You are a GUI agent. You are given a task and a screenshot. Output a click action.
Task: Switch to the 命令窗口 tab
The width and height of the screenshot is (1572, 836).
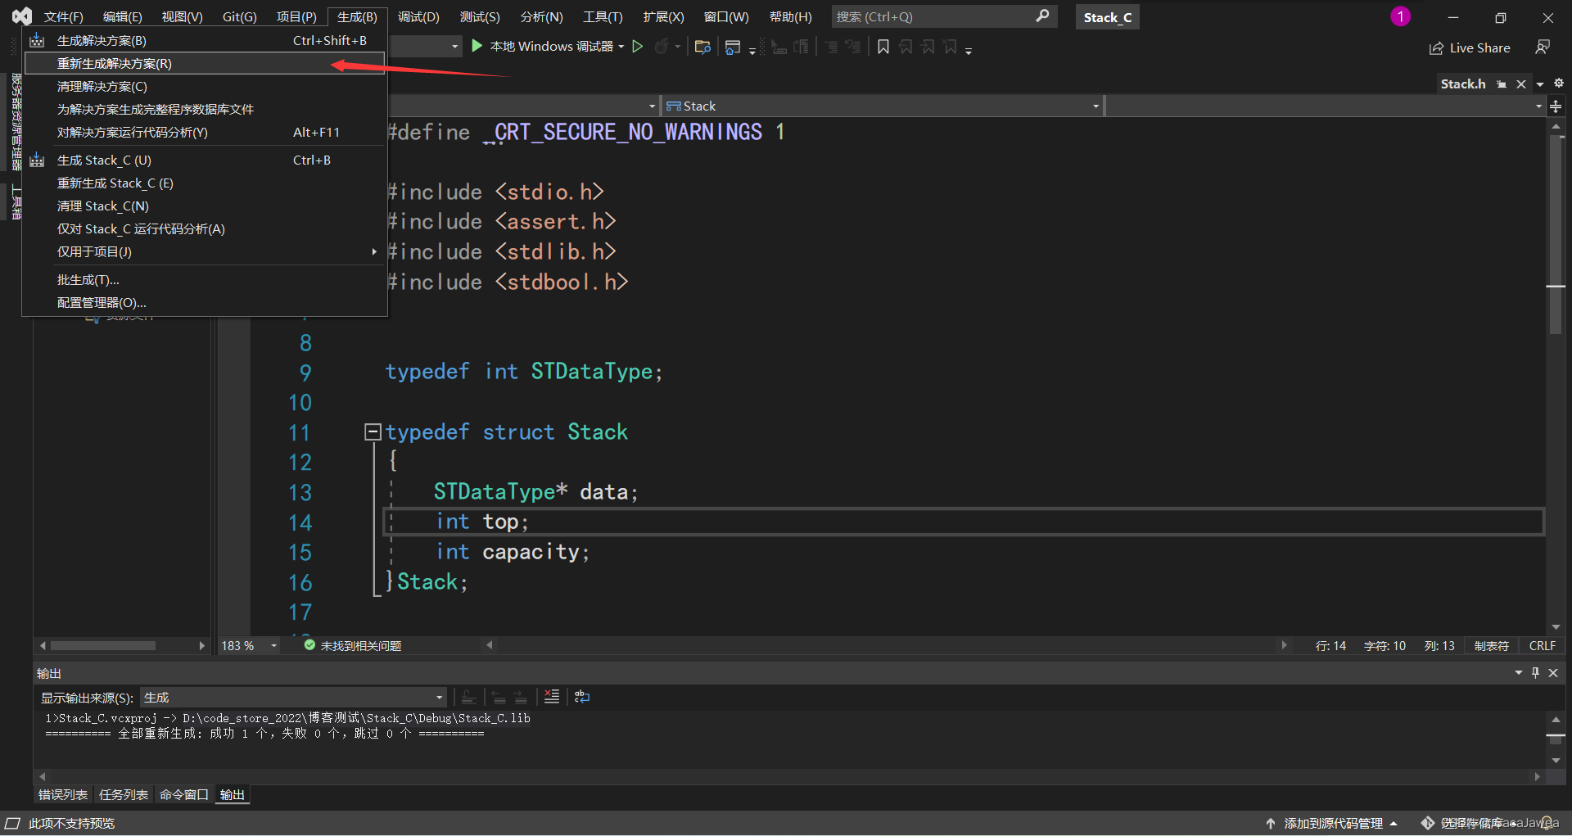tap(184, 795)
